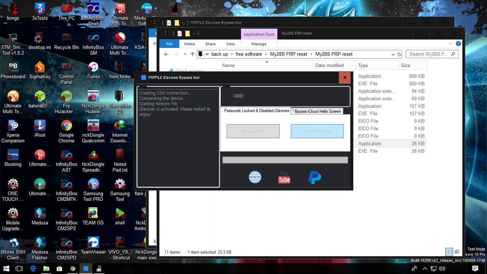Open the Quick Access Toolbar customize dropdown
487x274 pixels.
(x=194, y=33)
